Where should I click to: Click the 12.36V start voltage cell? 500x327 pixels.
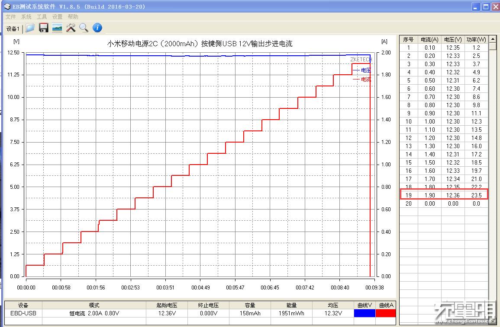(167, 313)
